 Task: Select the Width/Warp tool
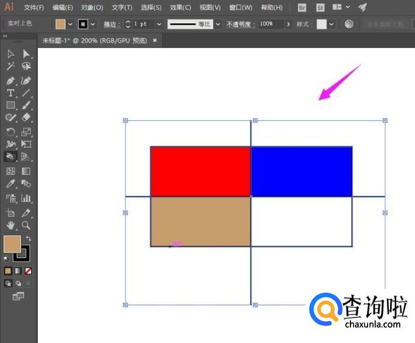(11, 144)
